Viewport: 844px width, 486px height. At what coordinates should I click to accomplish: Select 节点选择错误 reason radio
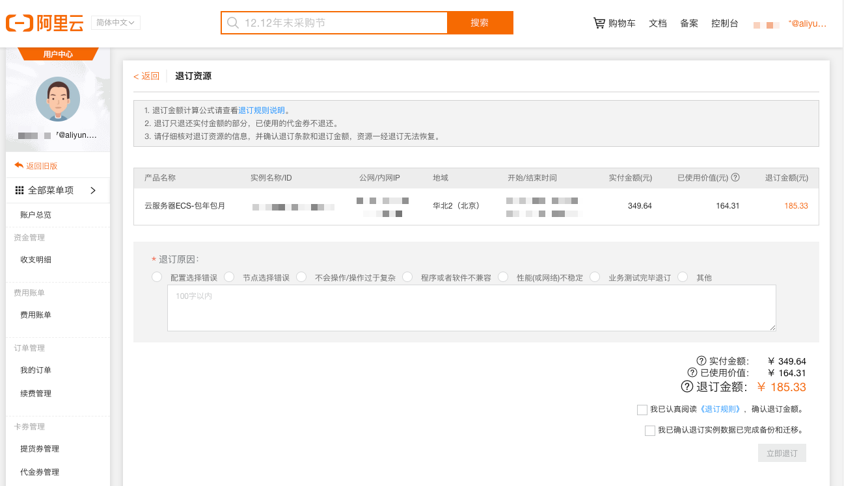coord(229,277)
